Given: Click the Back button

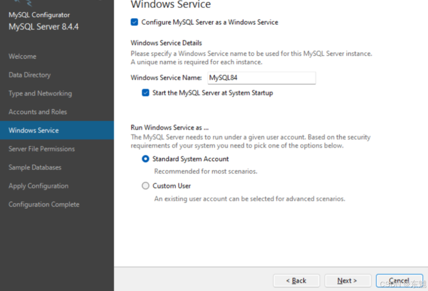Looking at the screenshot, I should click(296, 281).
